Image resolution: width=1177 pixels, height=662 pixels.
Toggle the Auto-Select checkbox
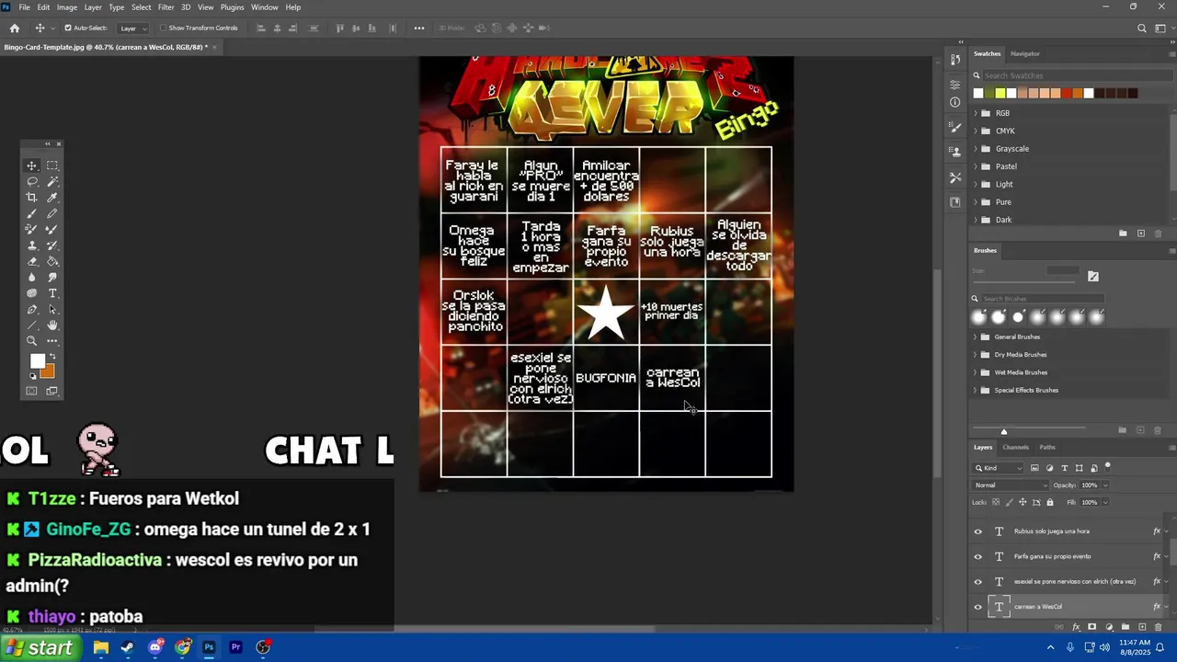(67, 29)
